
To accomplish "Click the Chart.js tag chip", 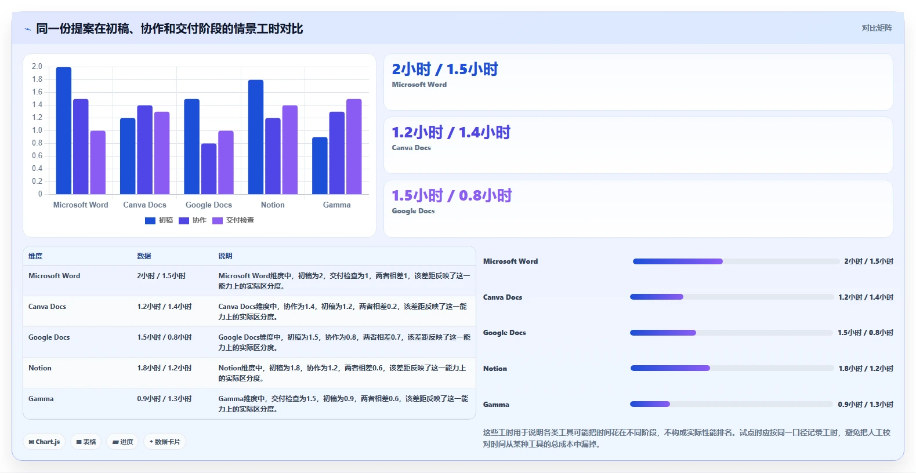I will coord(44,442).
